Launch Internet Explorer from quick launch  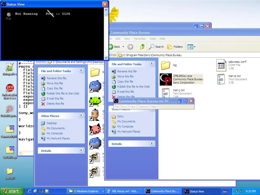[x=30, y=191]
